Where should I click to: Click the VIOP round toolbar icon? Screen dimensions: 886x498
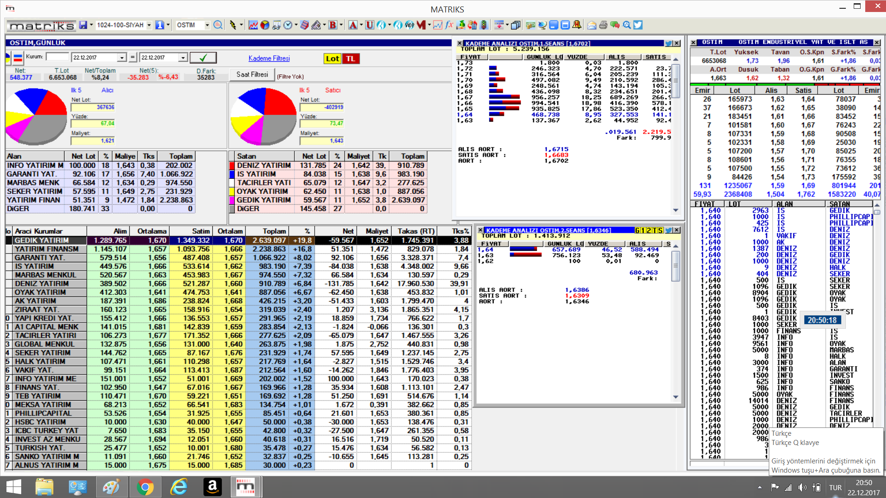[409, 25]
